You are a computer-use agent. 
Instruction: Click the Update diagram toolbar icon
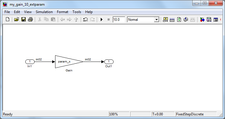[179, 20]
